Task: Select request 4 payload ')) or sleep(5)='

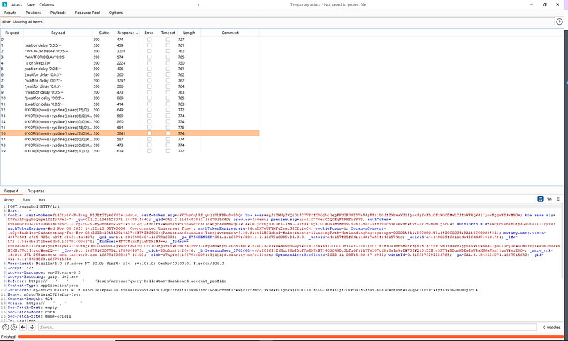Action: coord(38,63)
